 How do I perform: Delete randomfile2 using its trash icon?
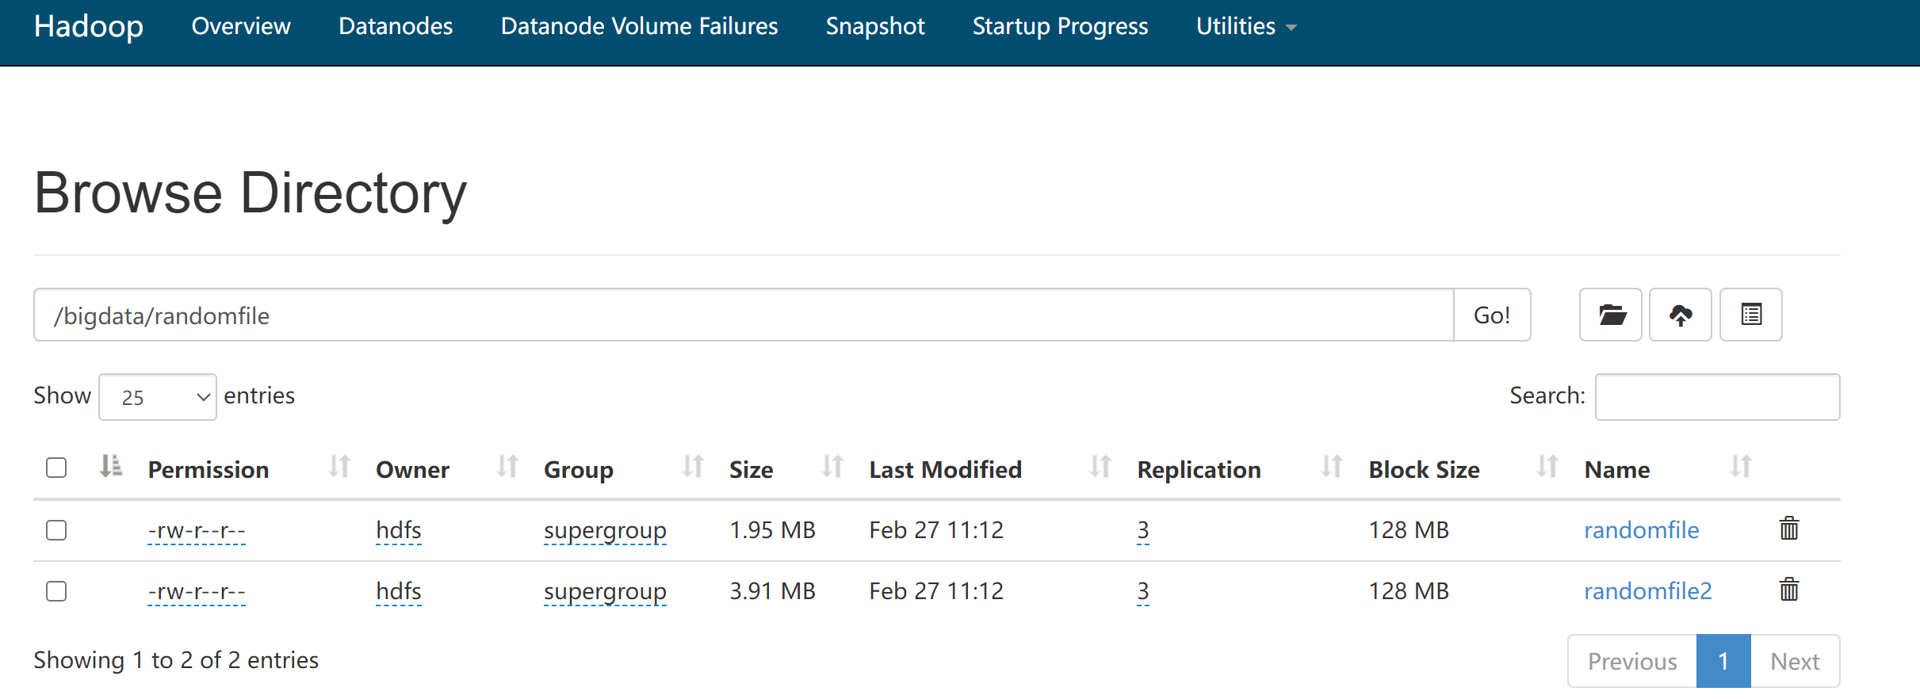pos(1789,590)
